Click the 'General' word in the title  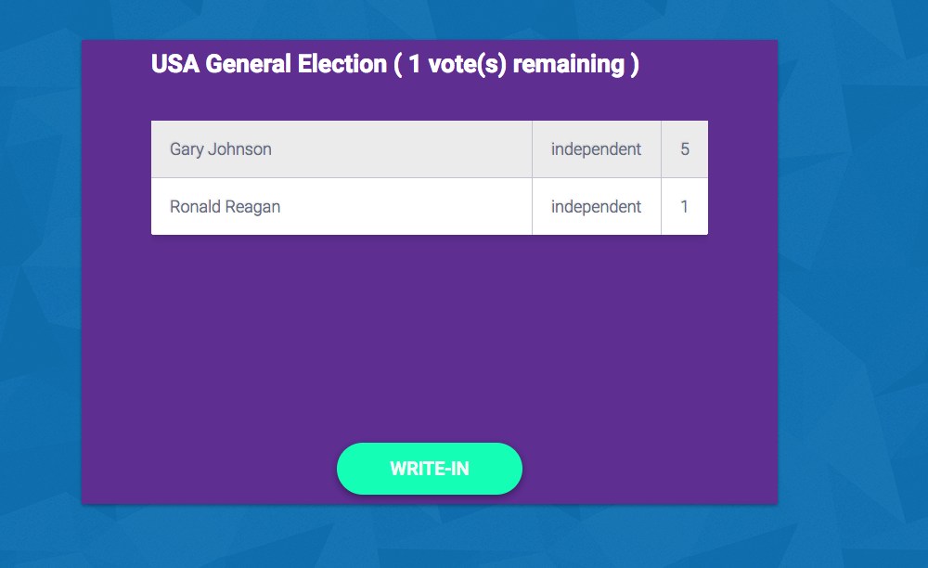point(249,64)
